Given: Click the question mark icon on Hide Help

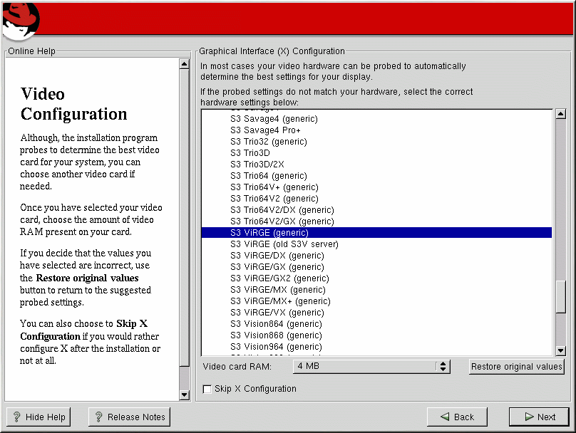Looking at the screenshot, I should [17, 417].
